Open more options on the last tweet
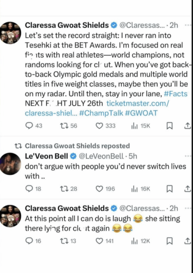Image resolution: width=193 pixels, height=273 pixels. [188, 208]
